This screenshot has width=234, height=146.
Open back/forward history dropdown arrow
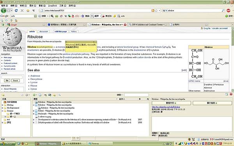point(12,11)
